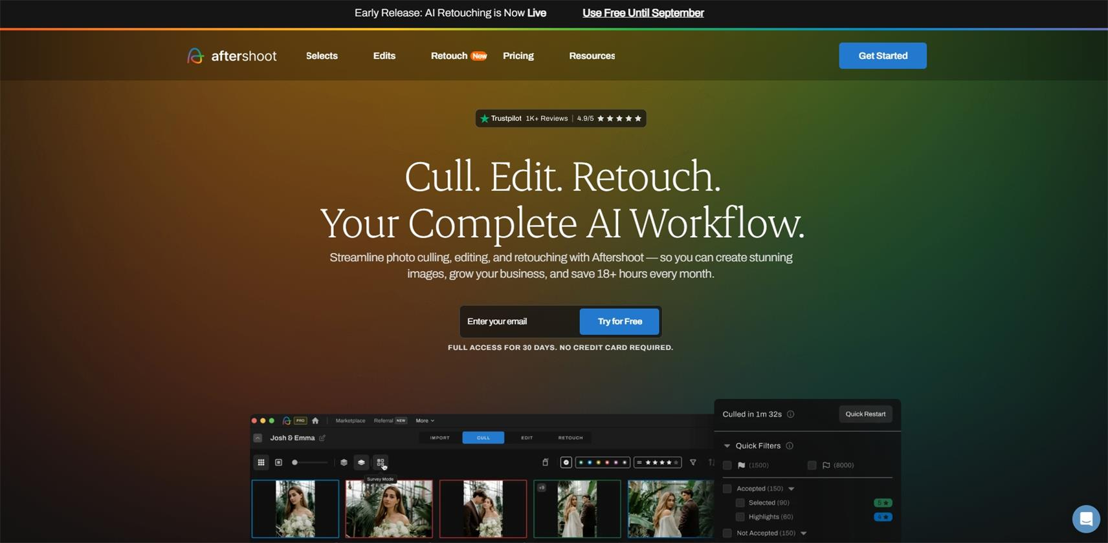
Task: Switch to the RETOUCH tab
Action: (x=570, y=438)
